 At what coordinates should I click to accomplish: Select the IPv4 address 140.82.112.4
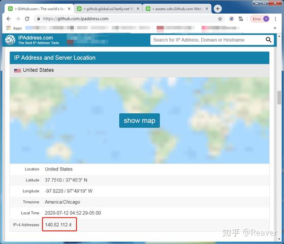58,225
